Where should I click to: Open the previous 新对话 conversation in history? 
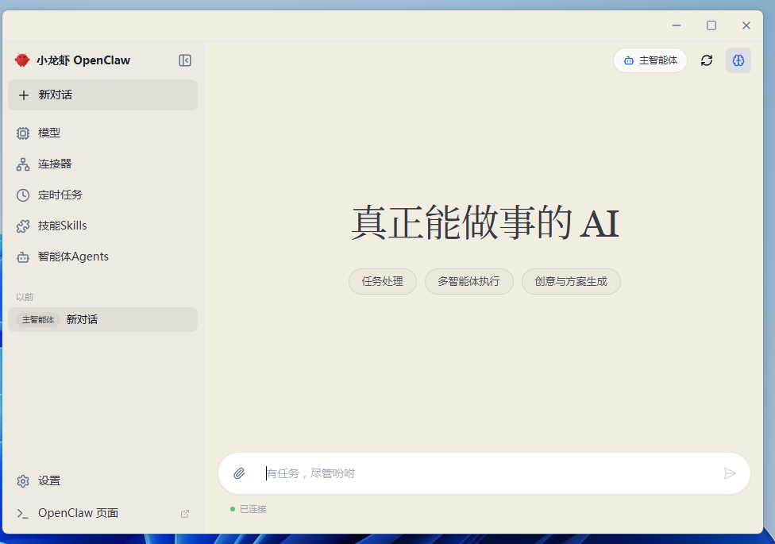(102, 319)
